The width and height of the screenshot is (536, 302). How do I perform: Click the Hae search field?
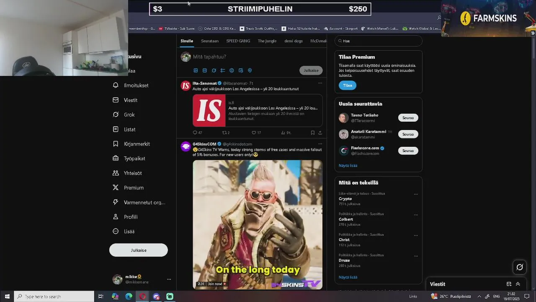(379, 41)
